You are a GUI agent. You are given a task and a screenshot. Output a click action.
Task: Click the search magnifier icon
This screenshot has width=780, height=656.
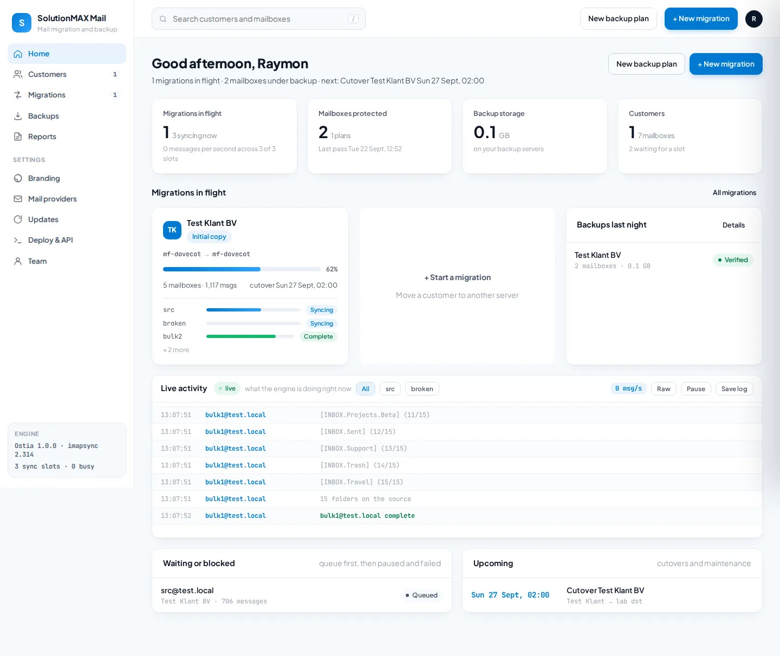coord(163,19)
